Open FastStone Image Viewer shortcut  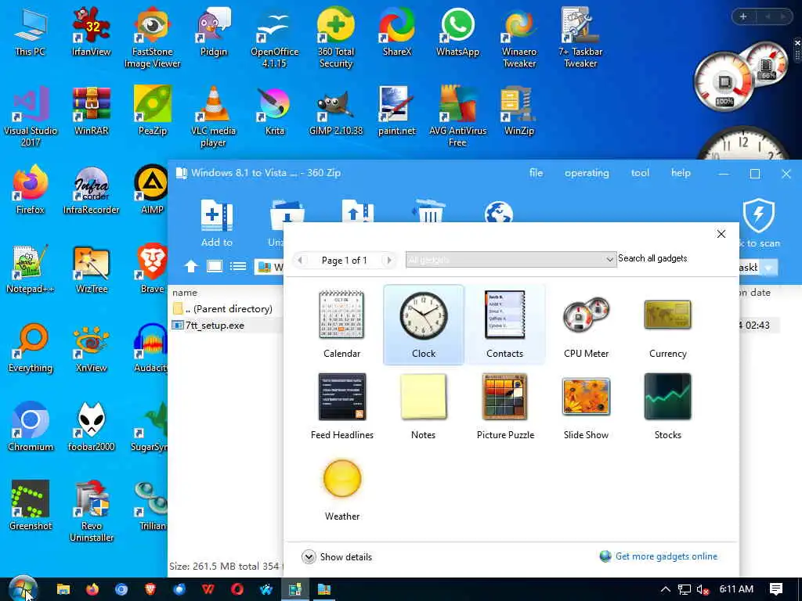tap(153, 38)
